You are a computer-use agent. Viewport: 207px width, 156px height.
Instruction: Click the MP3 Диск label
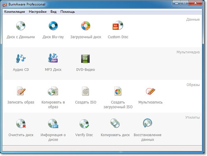(x=53, y=70)
